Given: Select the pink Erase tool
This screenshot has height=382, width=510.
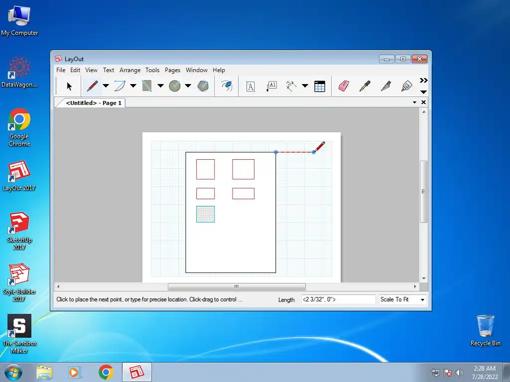Looking at the screenshot, I should click(x=344, y=86).
